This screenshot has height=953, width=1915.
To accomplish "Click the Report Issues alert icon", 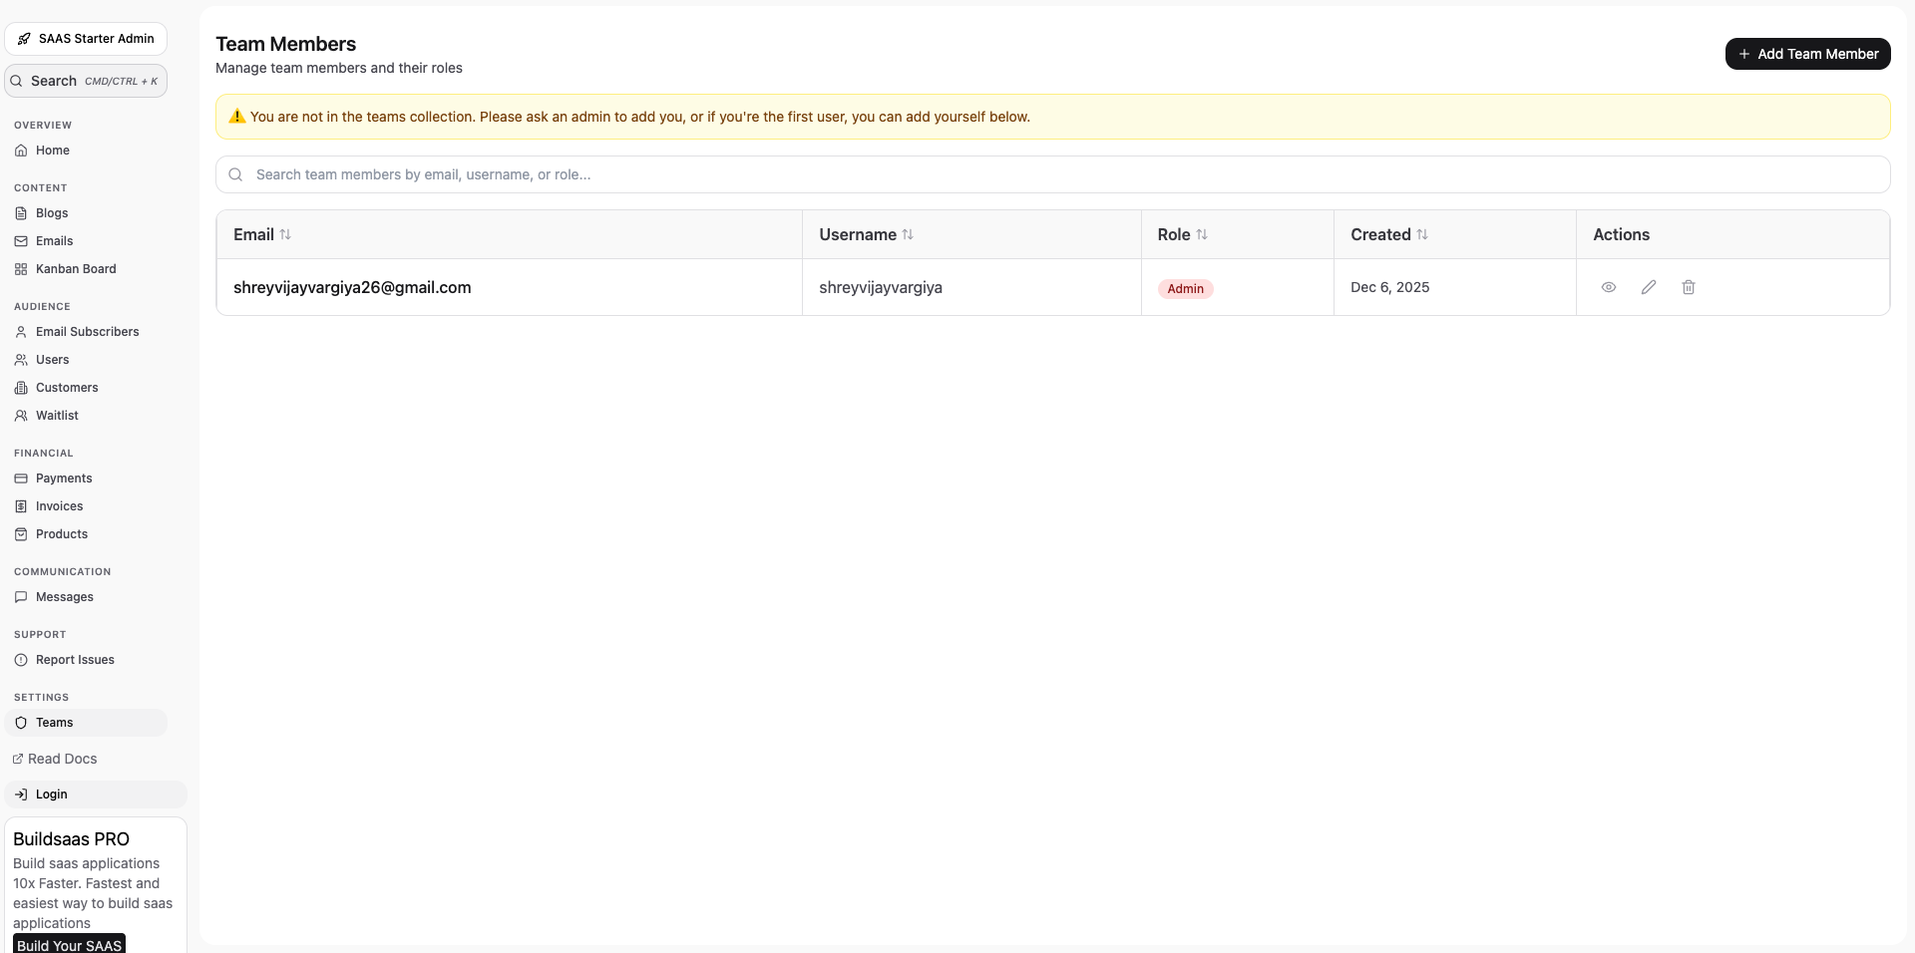I will 21,660.
